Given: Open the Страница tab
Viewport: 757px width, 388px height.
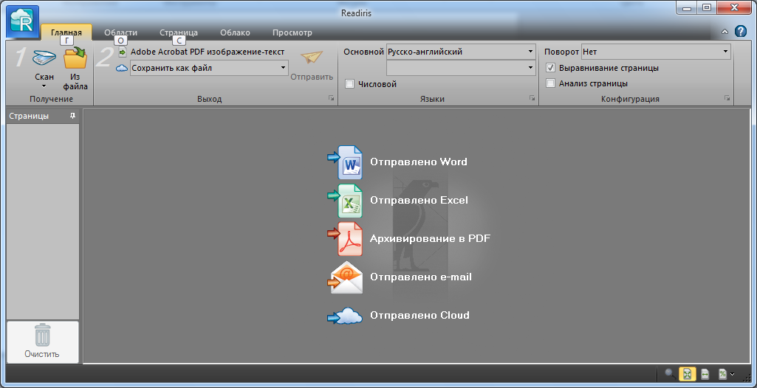Looking at the screenshot, I should coord(179,32).
